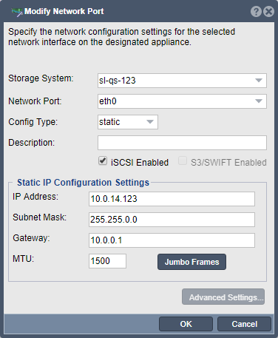Click into the Description text field
The width and height of the screenshot is (278, 338).
point(182,143)
